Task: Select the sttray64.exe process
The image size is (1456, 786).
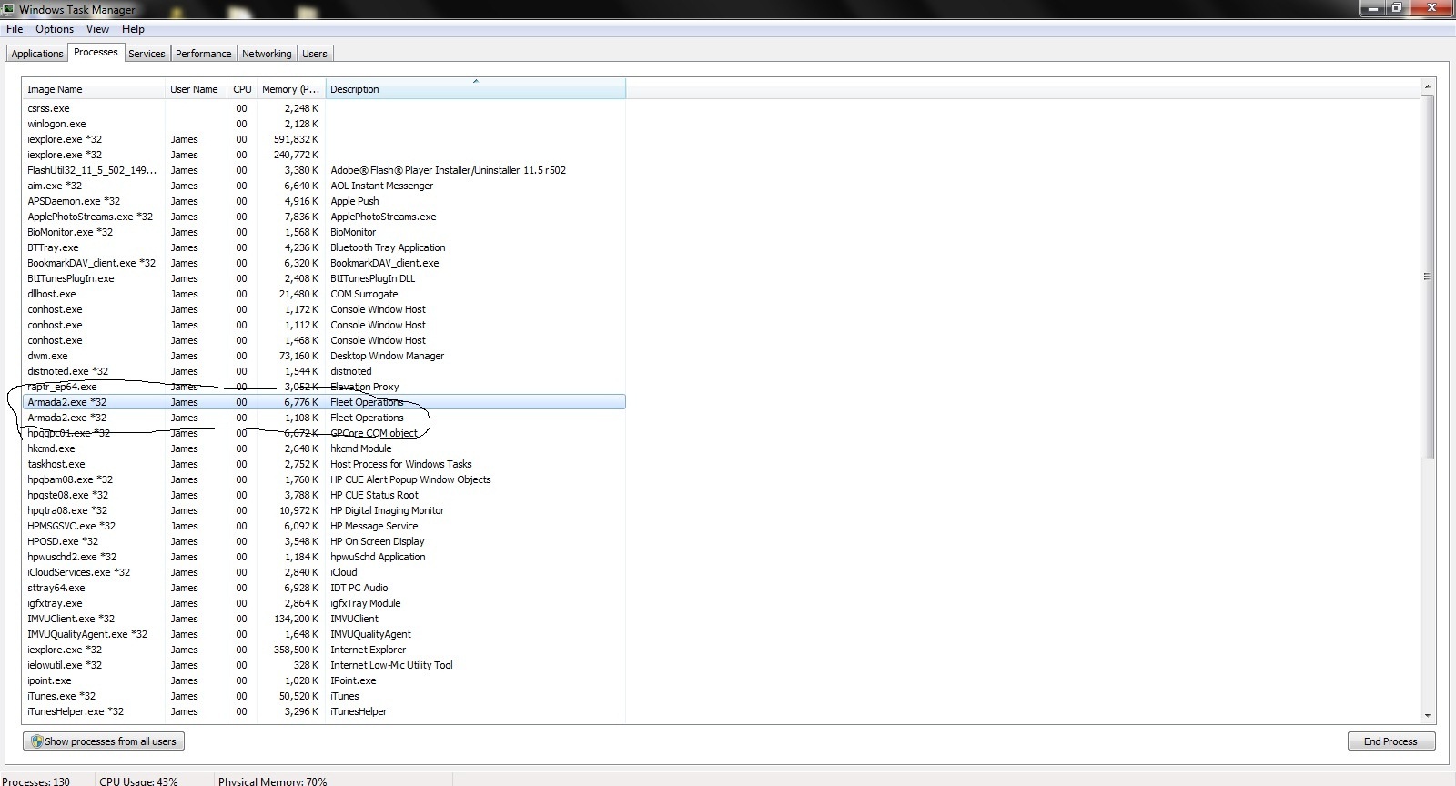Action: 324,588
